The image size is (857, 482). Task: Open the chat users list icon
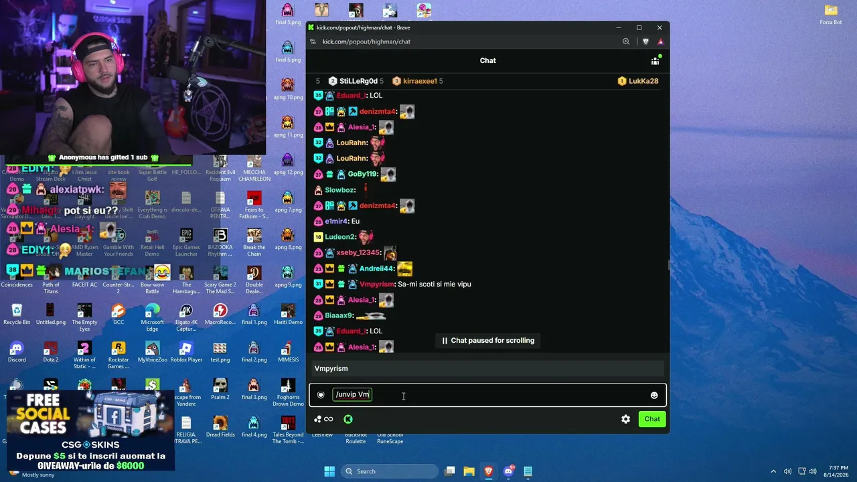pos(655,60)
